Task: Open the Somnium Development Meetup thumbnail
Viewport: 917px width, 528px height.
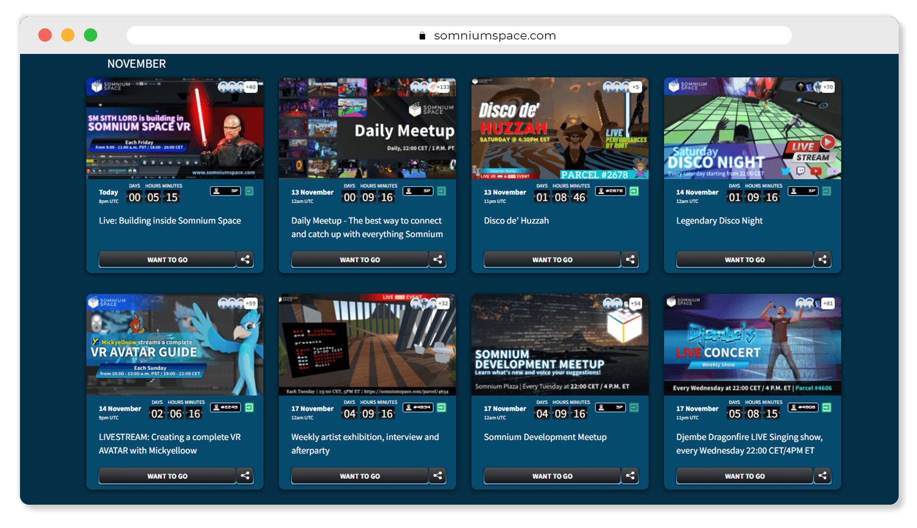Action: [x=560, y=345]
